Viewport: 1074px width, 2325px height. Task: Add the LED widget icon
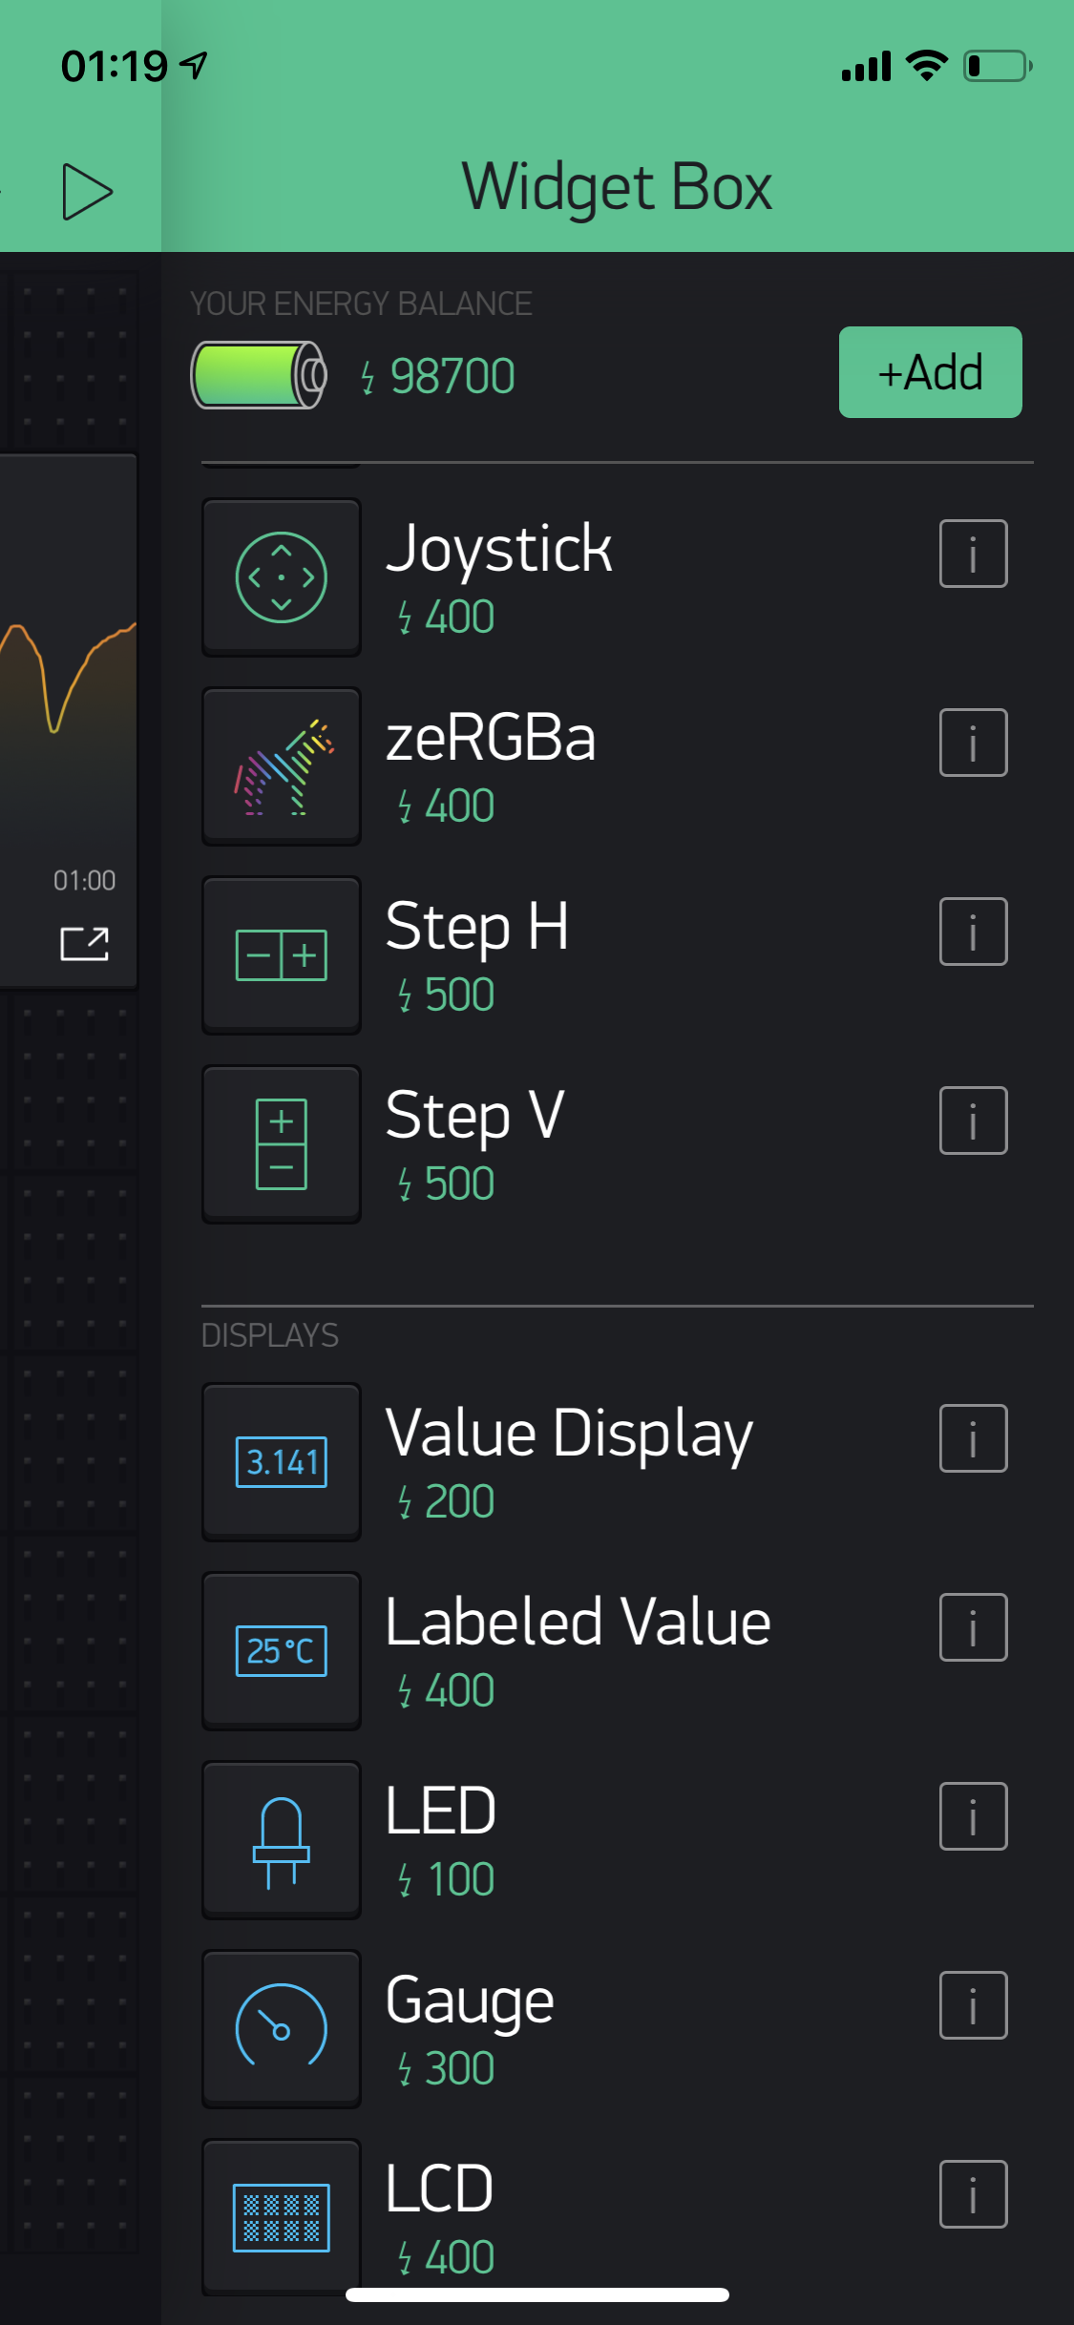coord(282,1840)
